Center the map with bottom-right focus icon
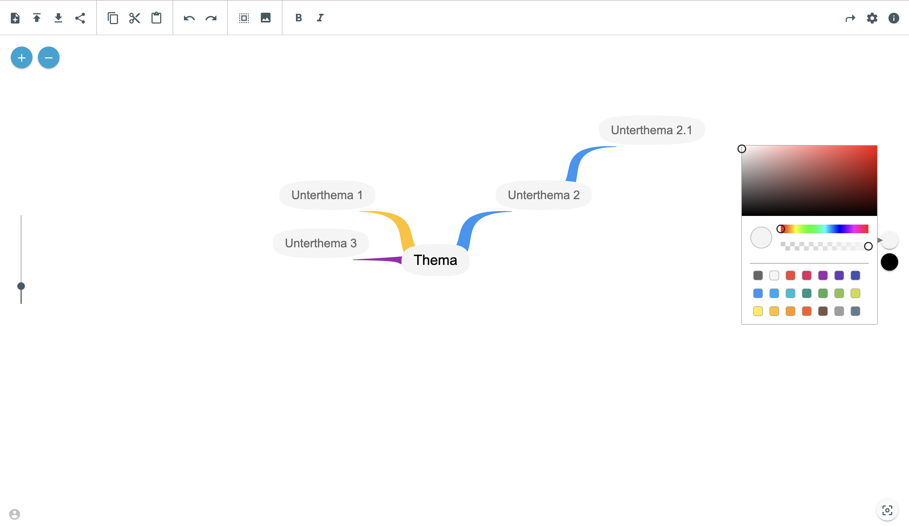 [x=887, y=510]
